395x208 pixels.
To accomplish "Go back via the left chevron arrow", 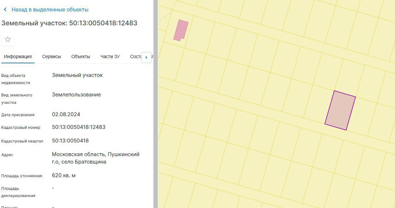I will point(5,10).
